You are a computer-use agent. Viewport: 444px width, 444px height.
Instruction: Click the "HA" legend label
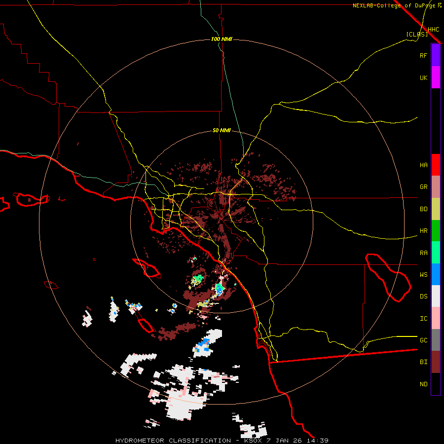[x=423, y=165]
